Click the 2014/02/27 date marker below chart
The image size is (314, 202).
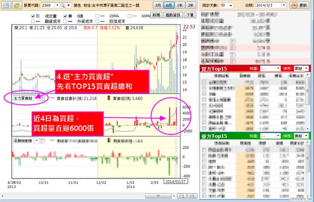tap(176, 181)
